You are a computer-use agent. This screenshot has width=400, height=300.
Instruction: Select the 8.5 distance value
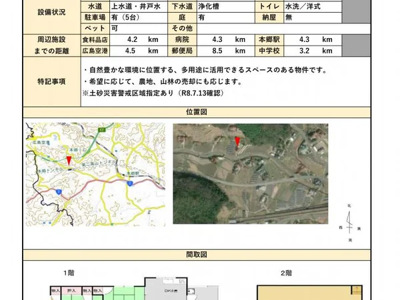pyautogui.click(x=217, y=51)
